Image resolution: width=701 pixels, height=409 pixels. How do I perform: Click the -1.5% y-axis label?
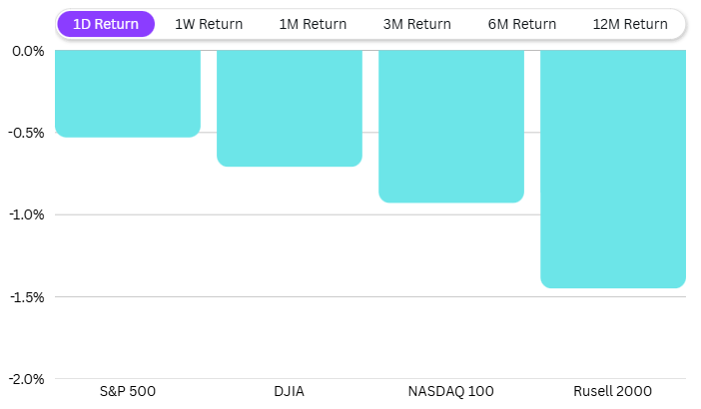[x=26, y=297]
